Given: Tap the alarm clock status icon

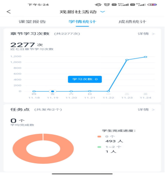Looking at the screenshot, I should click(x=107, y=5).
